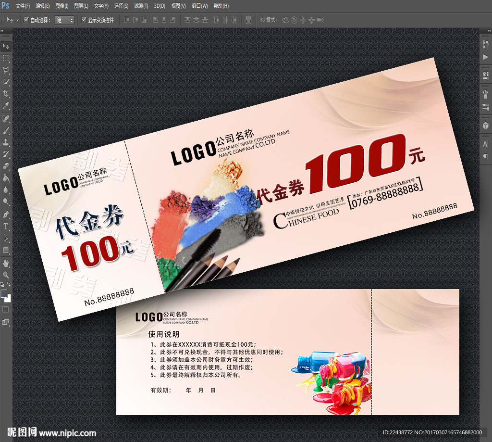Open the 图层(L) menu
This screenshot has height=442, width=492.
click(81, 6)
